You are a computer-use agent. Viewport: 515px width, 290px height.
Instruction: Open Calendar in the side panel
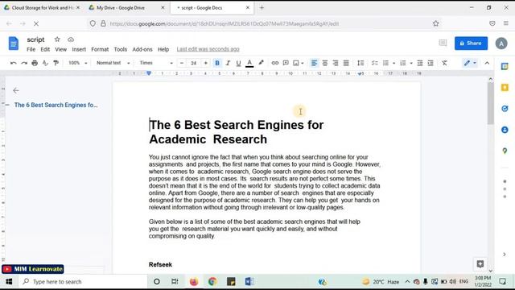[505, 66]
